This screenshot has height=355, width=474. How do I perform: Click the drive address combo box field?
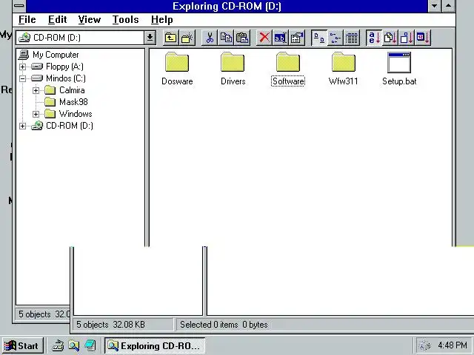click(x=81, y=38)
